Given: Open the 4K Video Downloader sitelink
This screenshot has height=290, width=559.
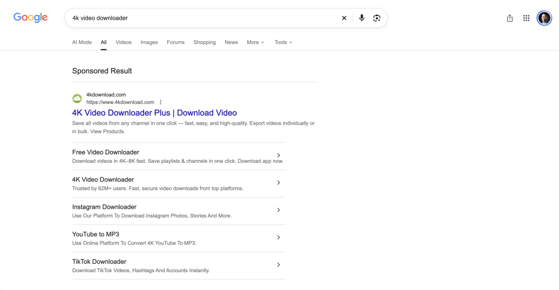Looking at the screenshot, I should coord(103,180).
